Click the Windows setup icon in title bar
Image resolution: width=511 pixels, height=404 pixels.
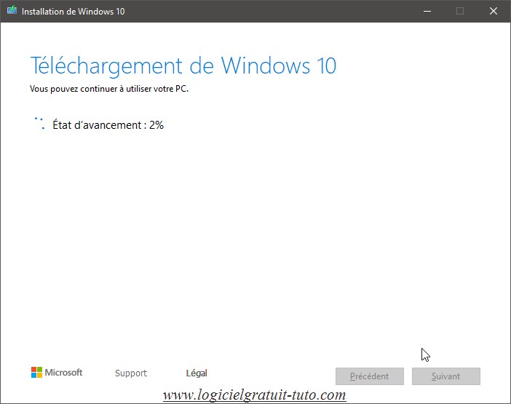(12, 10)
